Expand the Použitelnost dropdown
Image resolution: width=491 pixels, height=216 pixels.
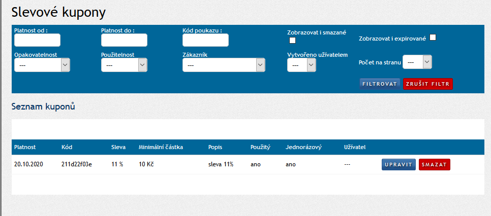[x=124, y=65]
